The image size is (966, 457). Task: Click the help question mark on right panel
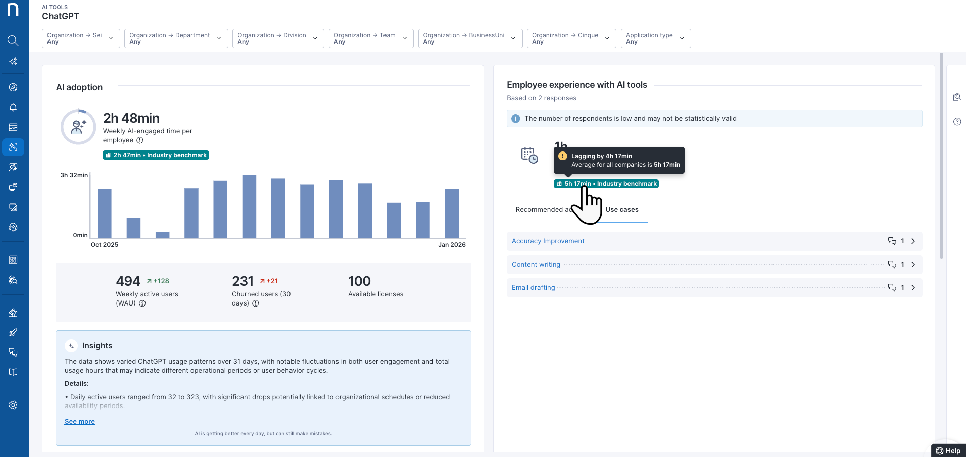coord(957,122)
